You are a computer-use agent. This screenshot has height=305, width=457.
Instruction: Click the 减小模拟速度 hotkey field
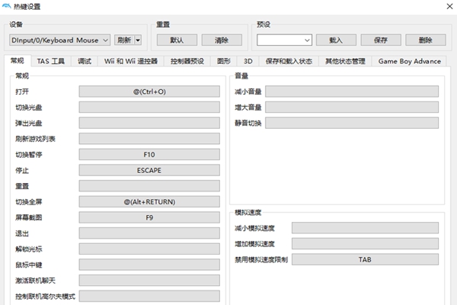point(365,228)
